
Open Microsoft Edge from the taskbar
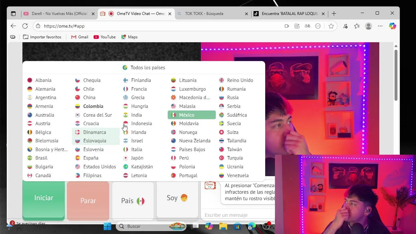(x=252, y=226)
